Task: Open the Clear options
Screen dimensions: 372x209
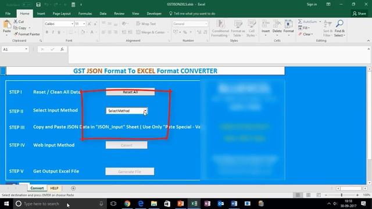Action: [x=306, y=34]
